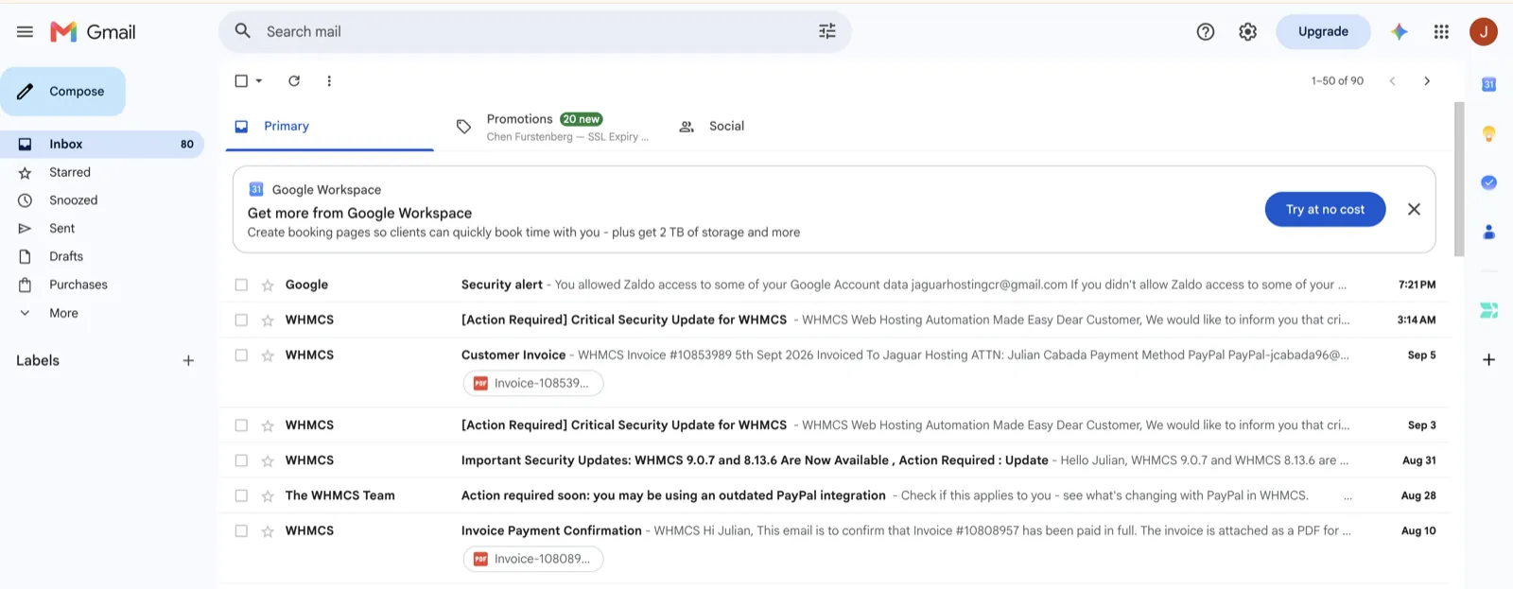Image resolution: width=1513 pixels, height=589 pixels.
Task: Select the Customer Invoice email checkbox
Action: (x=241, y=355)
